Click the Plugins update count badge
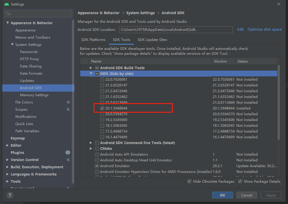 coord(68,152)
